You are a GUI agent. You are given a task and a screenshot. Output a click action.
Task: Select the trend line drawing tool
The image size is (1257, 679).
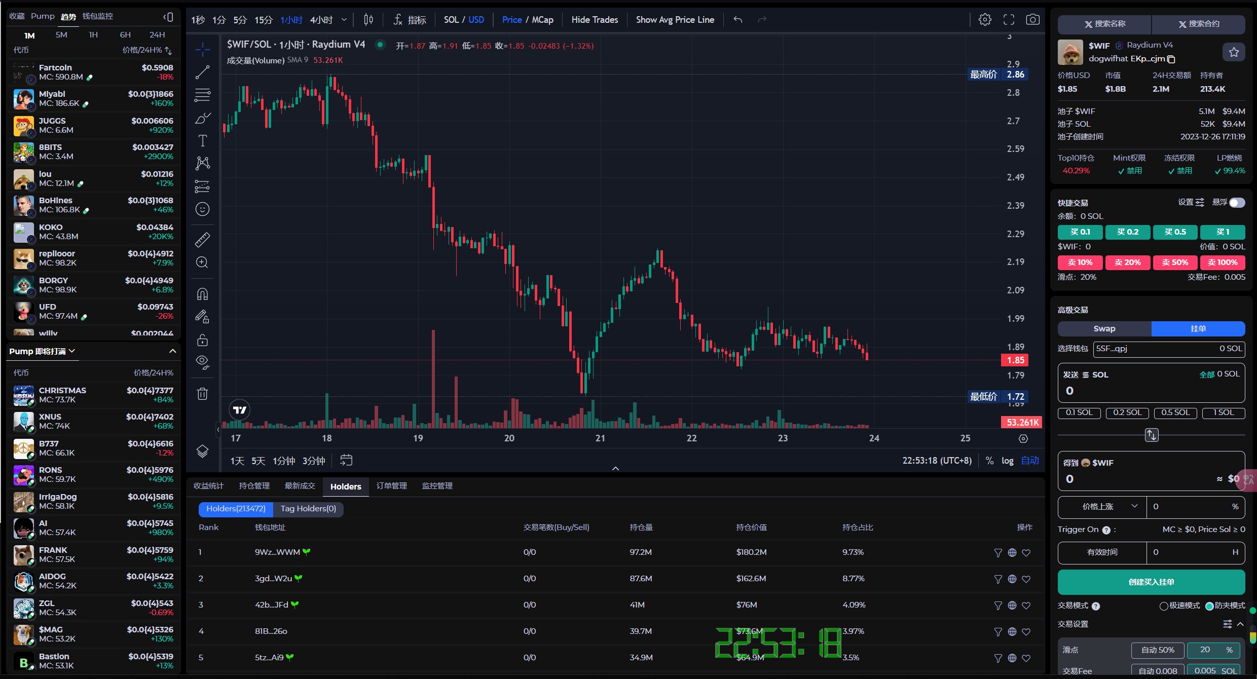(202, 72)
